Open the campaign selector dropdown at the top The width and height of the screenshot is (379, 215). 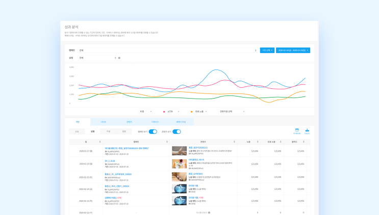(168, 51)
